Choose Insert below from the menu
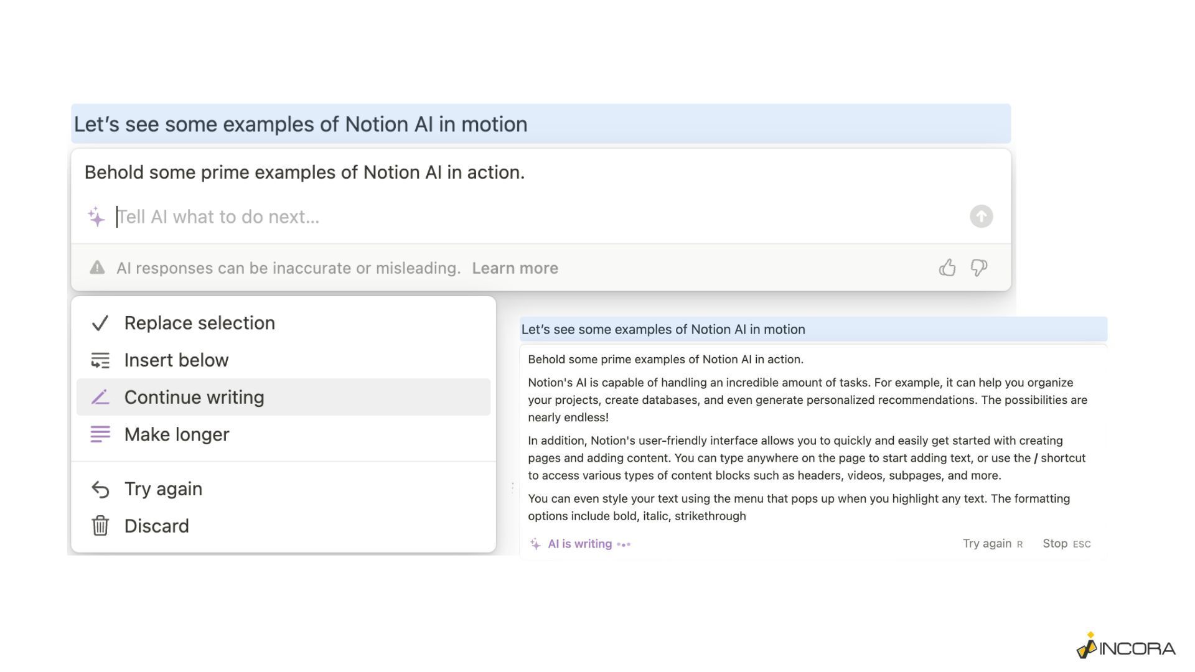Screen dimensions: 1195x672 [283, 360]
